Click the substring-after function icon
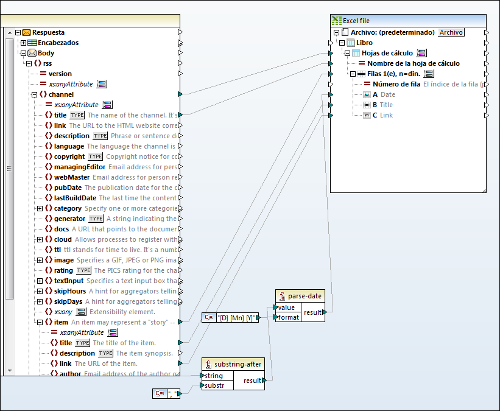This screenshot has height=411, width=500. click(x=209, y=364)
